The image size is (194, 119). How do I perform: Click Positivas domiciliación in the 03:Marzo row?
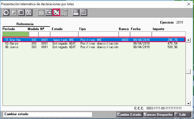[99, 43]
